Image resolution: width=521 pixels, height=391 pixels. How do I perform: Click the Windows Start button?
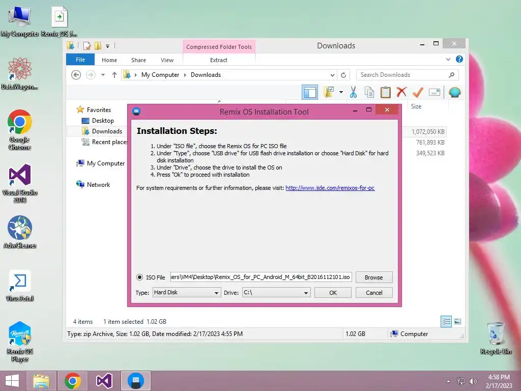[x=12, y=381]
